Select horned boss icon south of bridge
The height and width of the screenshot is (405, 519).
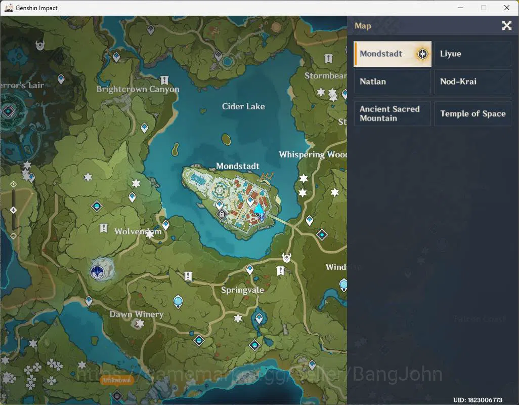[x=287, y=257]
